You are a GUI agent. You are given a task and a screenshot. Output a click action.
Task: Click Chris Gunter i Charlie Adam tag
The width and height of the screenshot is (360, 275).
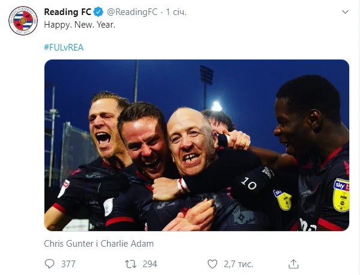click(99, 244)
